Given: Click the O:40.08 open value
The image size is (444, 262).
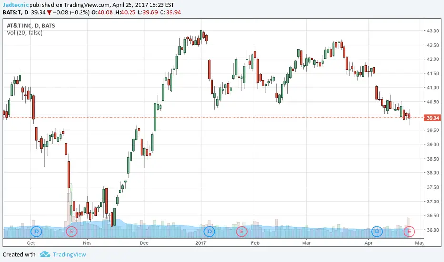Looking at the screenshot, I should [x=102, y=12].
